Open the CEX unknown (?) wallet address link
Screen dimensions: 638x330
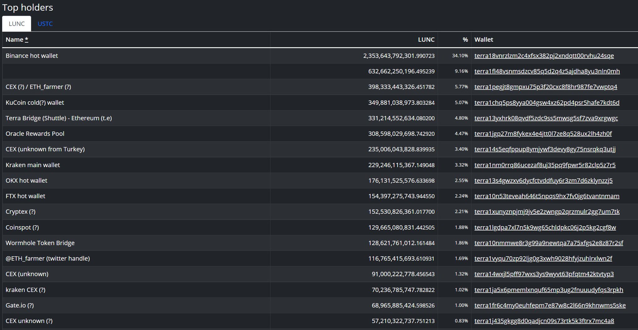(x=544, y=321)
